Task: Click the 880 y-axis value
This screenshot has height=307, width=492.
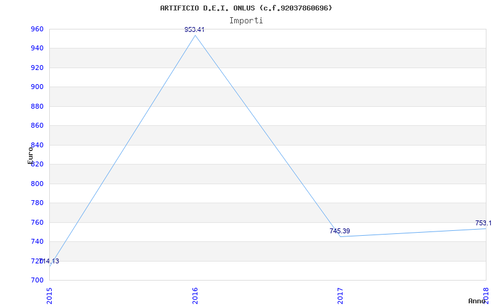Action: pyautogui.click(x=37, y=106)
